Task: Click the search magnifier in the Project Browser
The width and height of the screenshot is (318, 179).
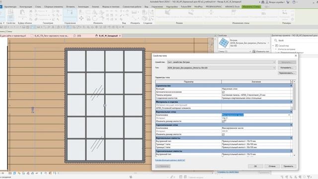Action: [x=276, y=40]
